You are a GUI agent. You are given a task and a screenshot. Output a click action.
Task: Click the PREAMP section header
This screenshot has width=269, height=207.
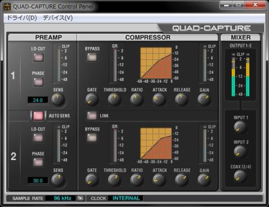pyautogui.click(x=42, y=37)
